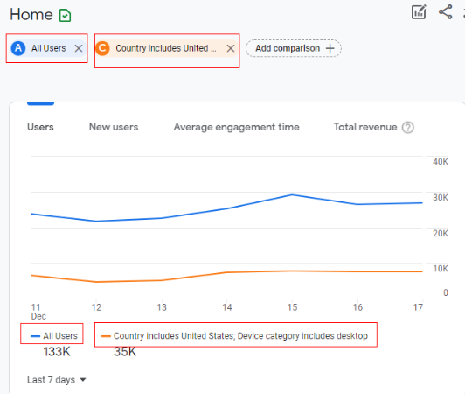Click the Home page title
The image size is (465, 394).
pos(31,15)
